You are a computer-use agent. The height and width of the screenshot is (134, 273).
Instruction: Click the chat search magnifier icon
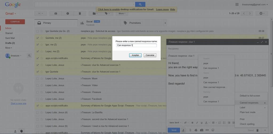[29, 56]
